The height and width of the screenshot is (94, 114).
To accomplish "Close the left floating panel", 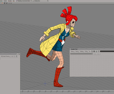I will tap(19, 54).
